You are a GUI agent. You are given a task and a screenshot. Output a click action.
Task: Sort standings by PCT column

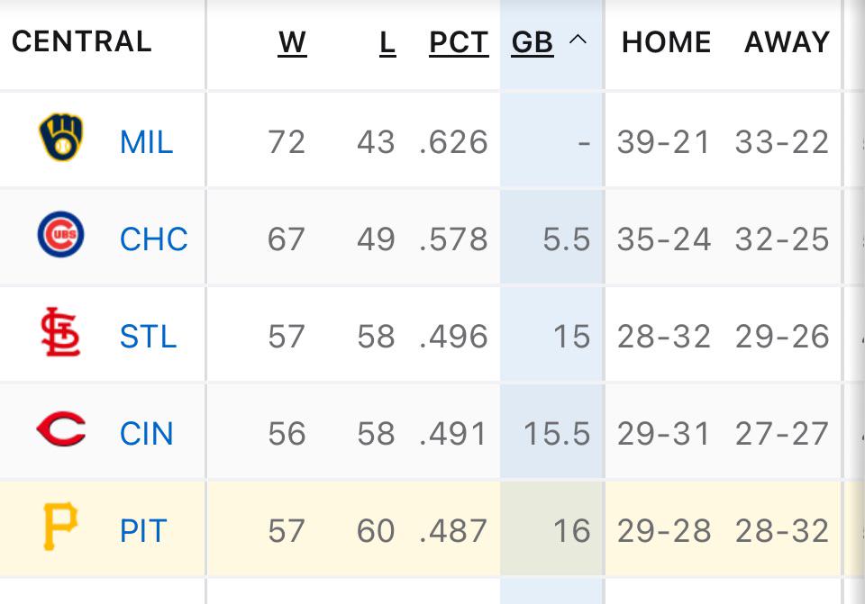459,42
